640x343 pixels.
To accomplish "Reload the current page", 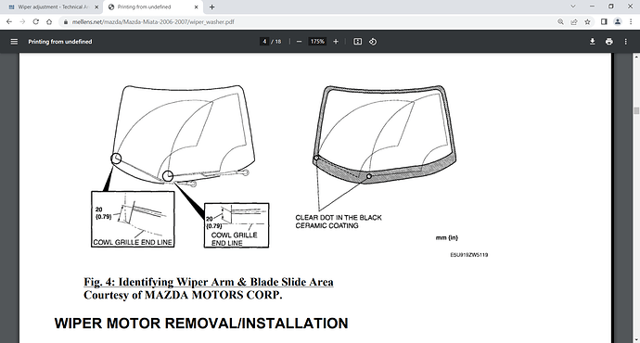I will click(x=36, y=22).
